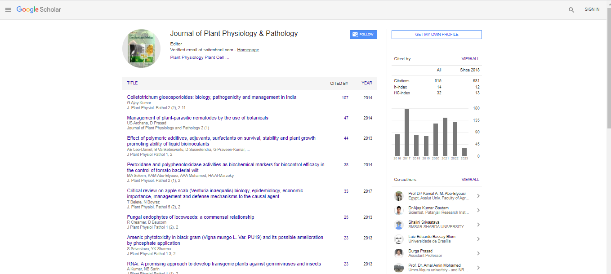Click the search magnifier icon
The width and height of the screenshot is (611, 274).
(571, 9)
